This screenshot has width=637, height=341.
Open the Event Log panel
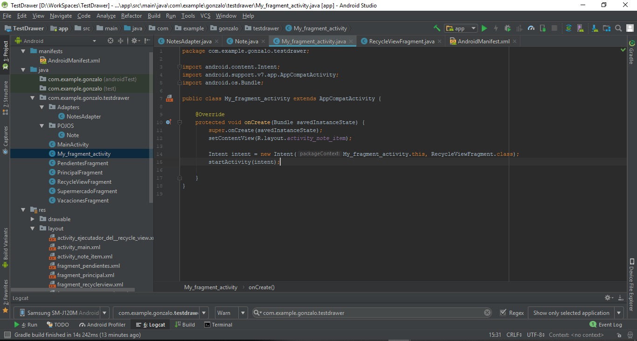tap(610, 325)
